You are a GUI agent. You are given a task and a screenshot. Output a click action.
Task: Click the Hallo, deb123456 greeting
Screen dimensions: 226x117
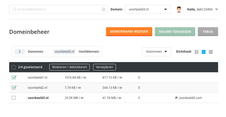(200, 9)
